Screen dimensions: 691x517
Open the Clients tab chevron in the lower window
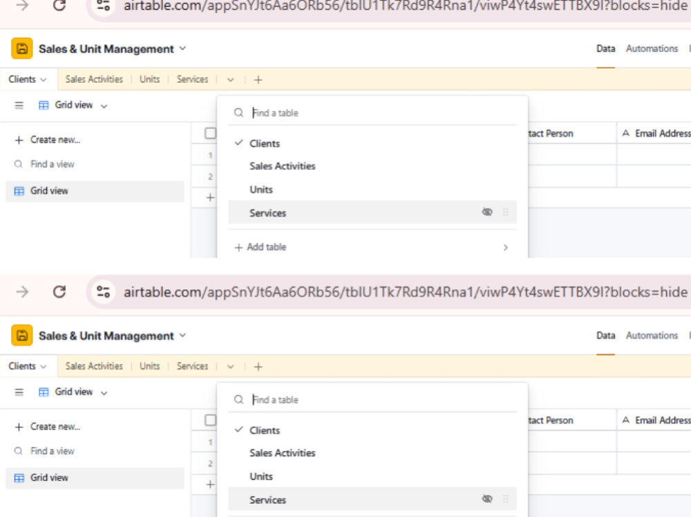click(43, 367)
